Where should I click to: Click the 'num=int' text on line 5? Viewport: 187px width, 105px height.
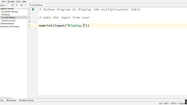(x=46, y=26)
